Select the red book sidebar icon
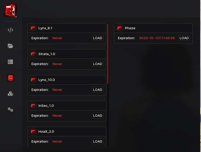Screen dimensions: 201x152 click(x=10, y=78)
